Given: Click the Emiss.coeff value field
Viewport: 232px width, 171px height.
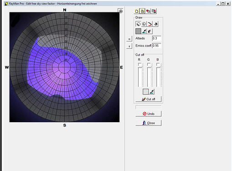Looking at the screenshot, I should tap(156, 46).
